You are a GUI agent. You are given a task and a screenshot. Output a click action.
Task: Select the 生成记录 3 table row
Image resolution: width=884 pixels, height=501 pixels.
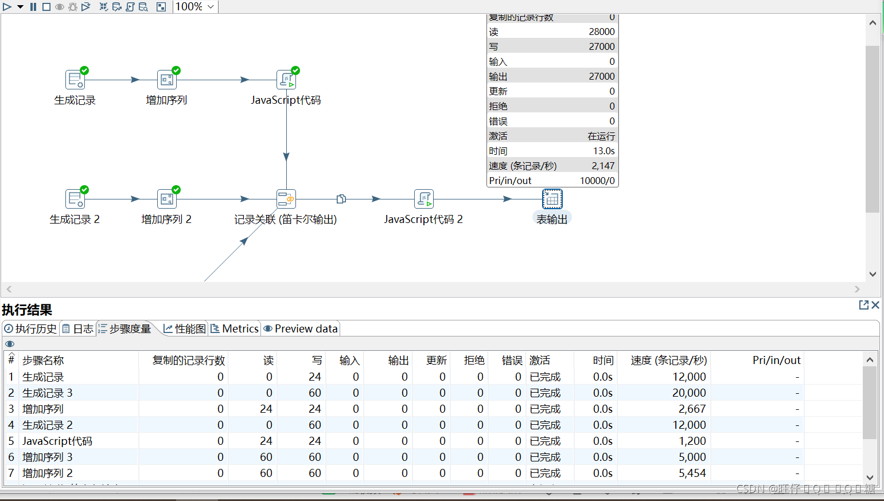click(433, 393)
